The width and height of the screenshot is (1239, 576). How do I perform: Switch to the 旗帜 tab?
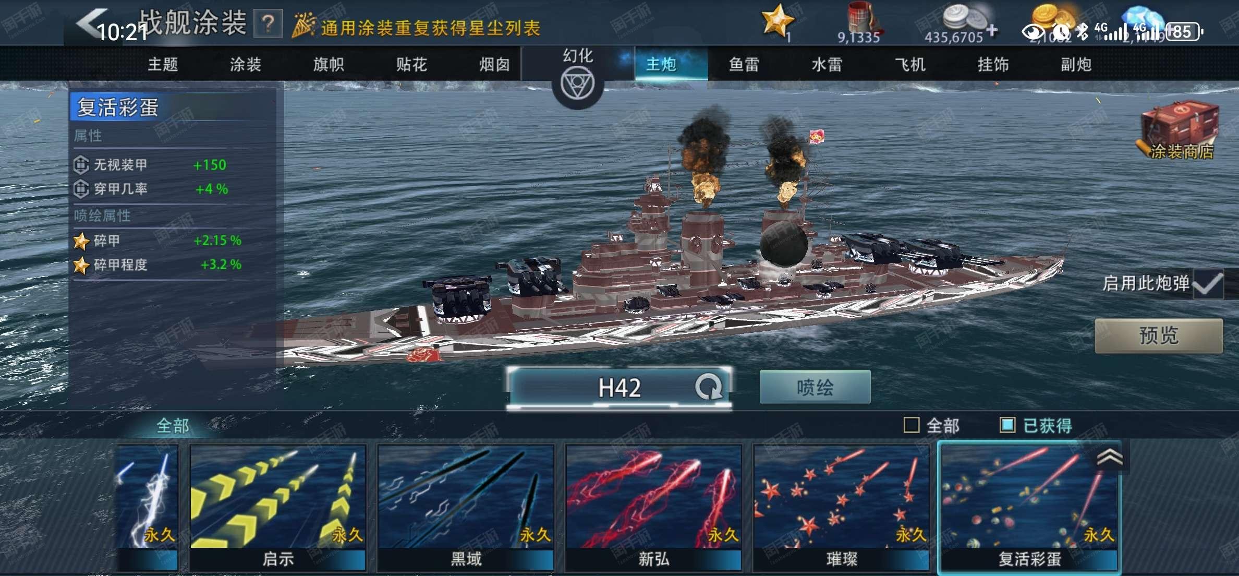[329, 64]
